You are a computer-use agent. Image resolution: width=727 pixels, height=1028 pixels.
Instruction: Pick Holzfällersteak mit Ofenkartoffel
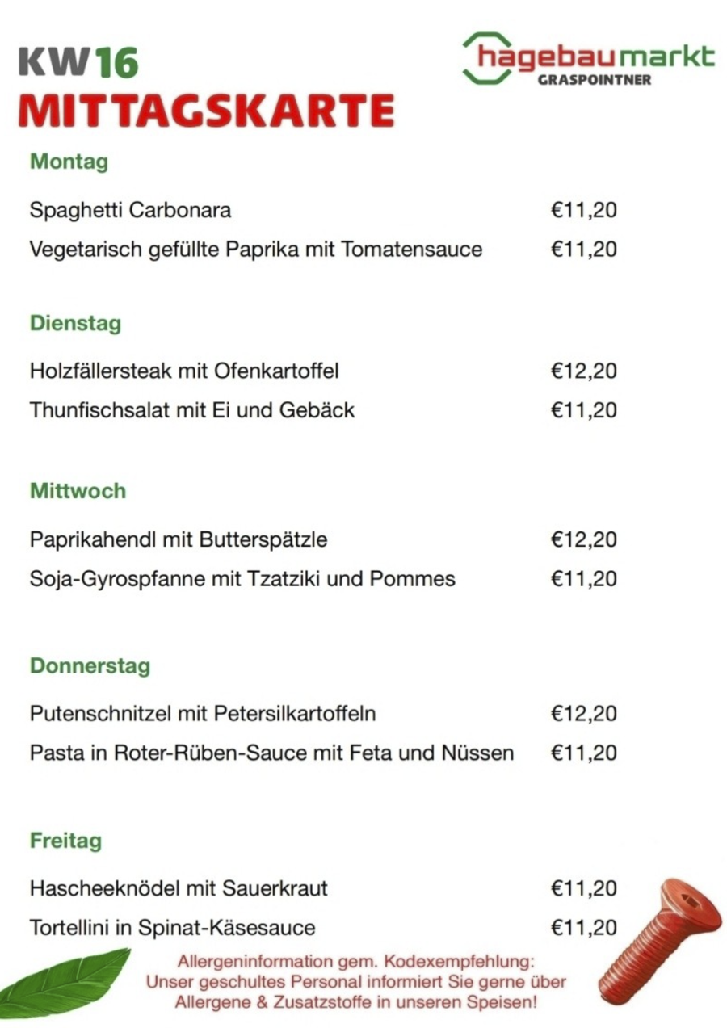point(184,371)
